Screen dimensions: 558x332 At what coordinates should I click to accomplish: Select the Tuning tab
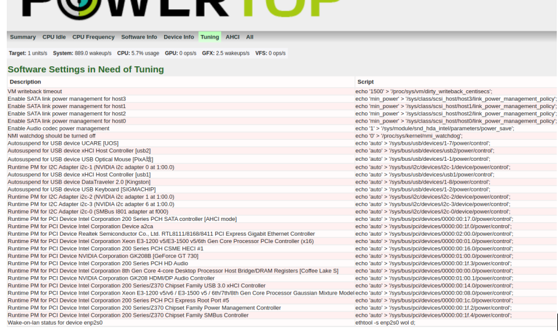coord(210,37)
